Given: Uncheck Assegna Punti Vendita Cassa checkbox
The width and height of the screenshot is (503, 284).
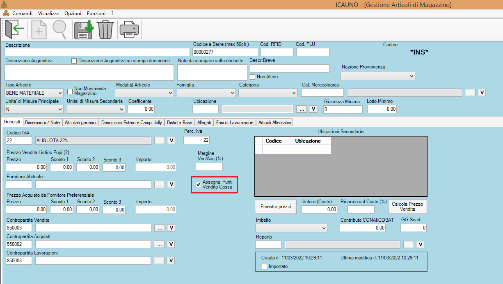Looking at the screenshot, I should pyautogui.click(x=199, y=184).
